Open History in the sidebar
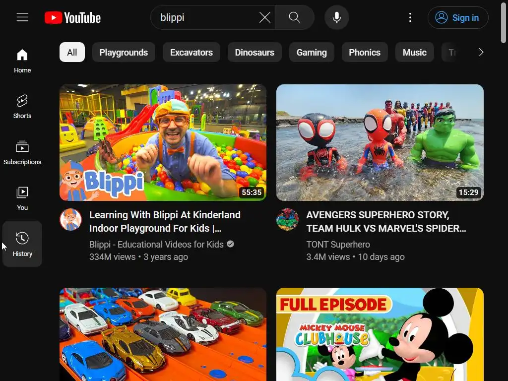508x381 pixels. 22,244
